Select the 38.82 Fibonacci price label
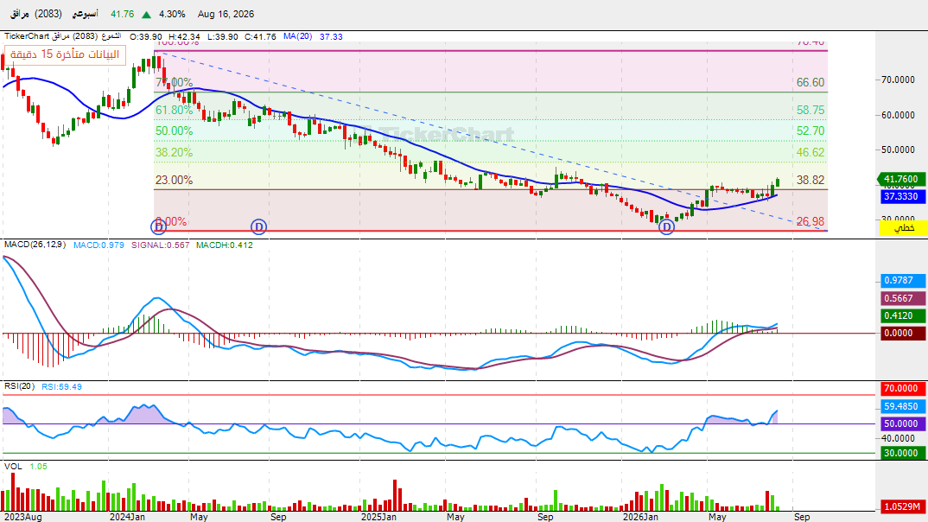Screen dimensions: 928x522 [x=810, y=180]
